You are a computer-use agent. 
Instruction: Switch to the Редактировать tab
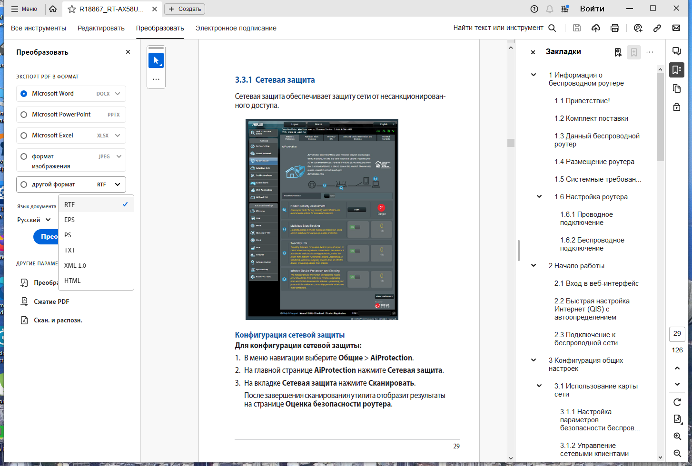pos(101,28)
